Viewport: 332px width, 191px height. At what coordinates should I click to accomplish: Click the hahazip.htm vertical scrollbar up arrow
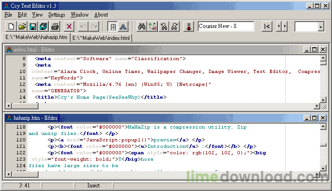coord(323,127)
